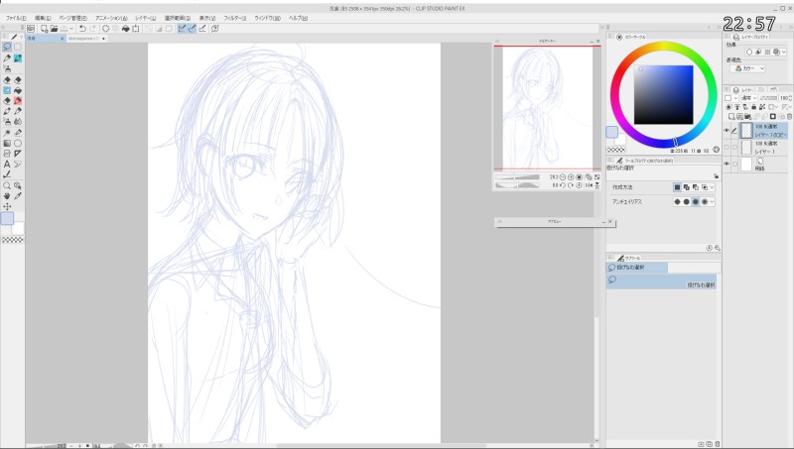794x449 pixels.
Task: Create a new layer folder in the Layer panel
Action: click(x=748, y=116)
